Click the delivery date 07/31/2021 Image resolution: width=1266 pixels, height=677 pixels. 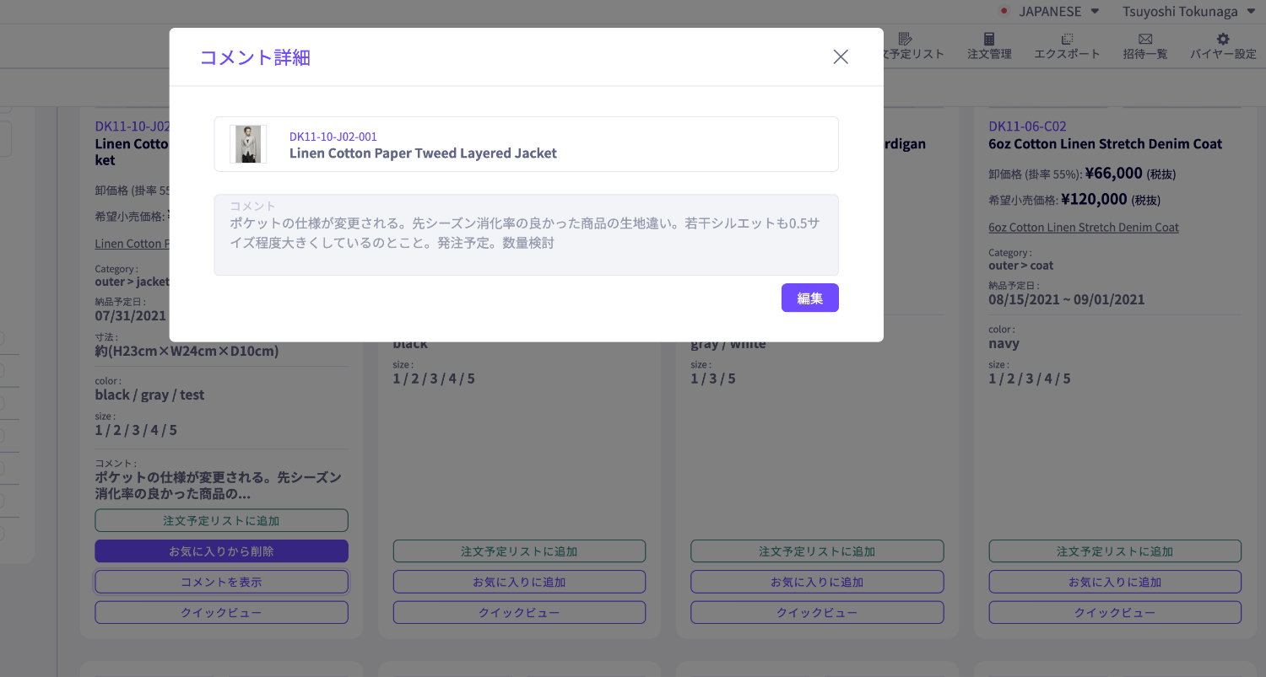[132, 316]
